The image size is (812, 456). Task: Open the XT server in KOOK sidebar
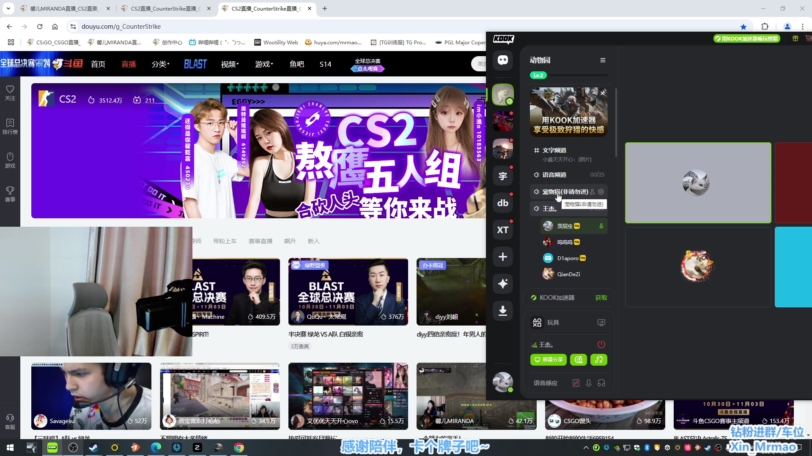point(503,230)
